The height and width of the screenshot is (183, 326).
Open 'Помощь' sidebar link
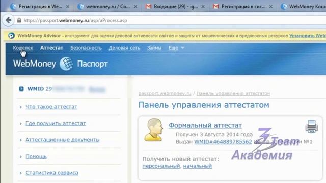click(36, 156)
